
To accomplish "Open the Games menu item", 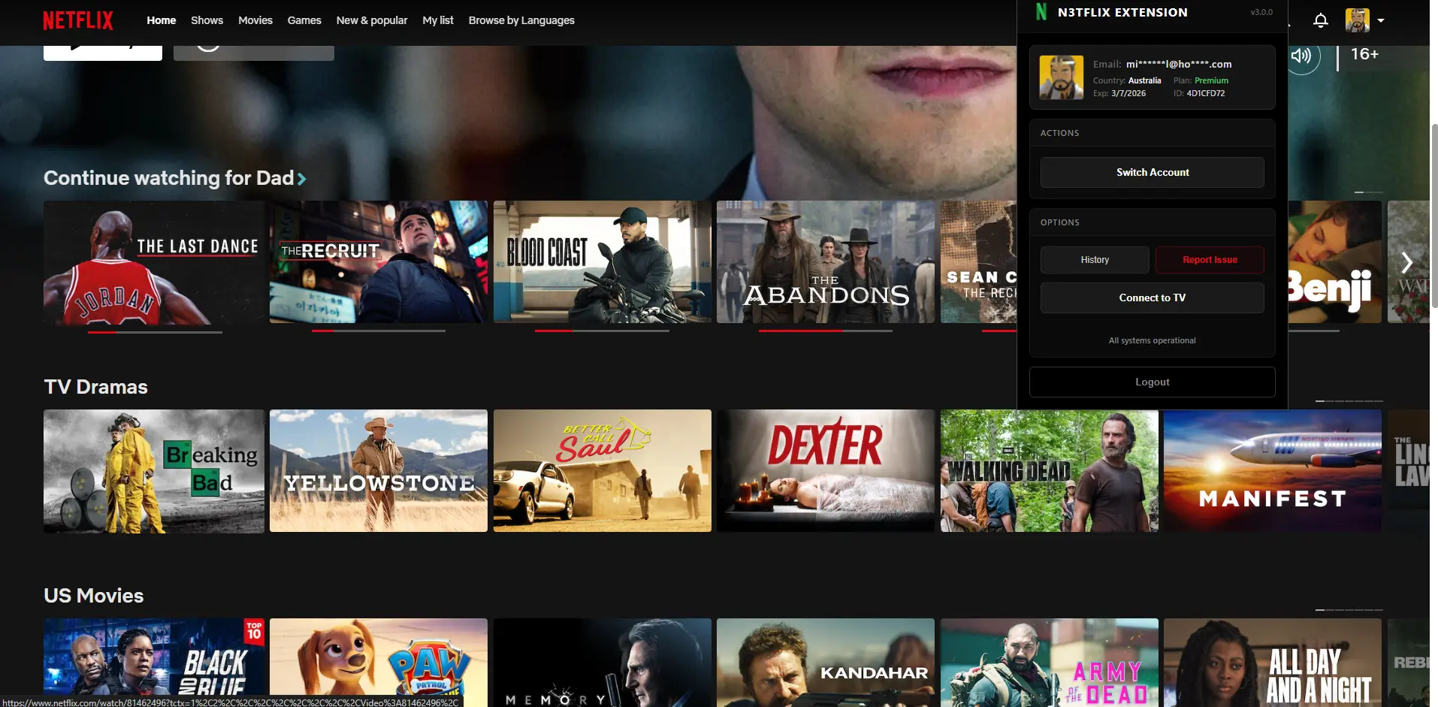I will coord(304,20).
